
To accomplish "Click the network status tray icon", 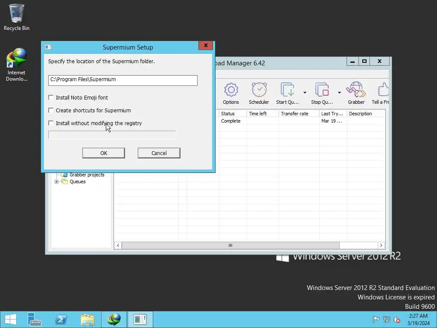I will (387, 319).
